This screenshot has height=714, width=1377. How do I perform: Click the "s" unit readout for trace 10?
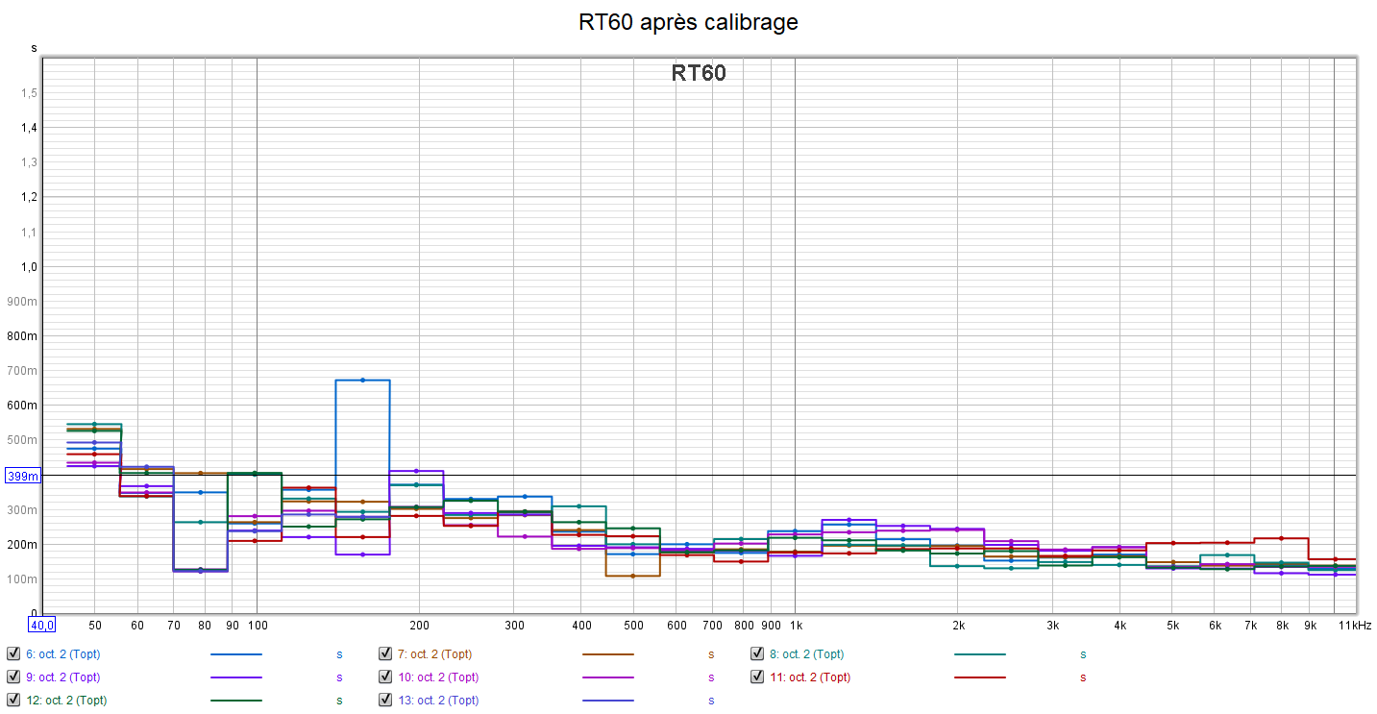coord(711,677)
